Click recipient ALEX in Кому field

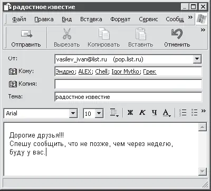[x=85, y=71]
